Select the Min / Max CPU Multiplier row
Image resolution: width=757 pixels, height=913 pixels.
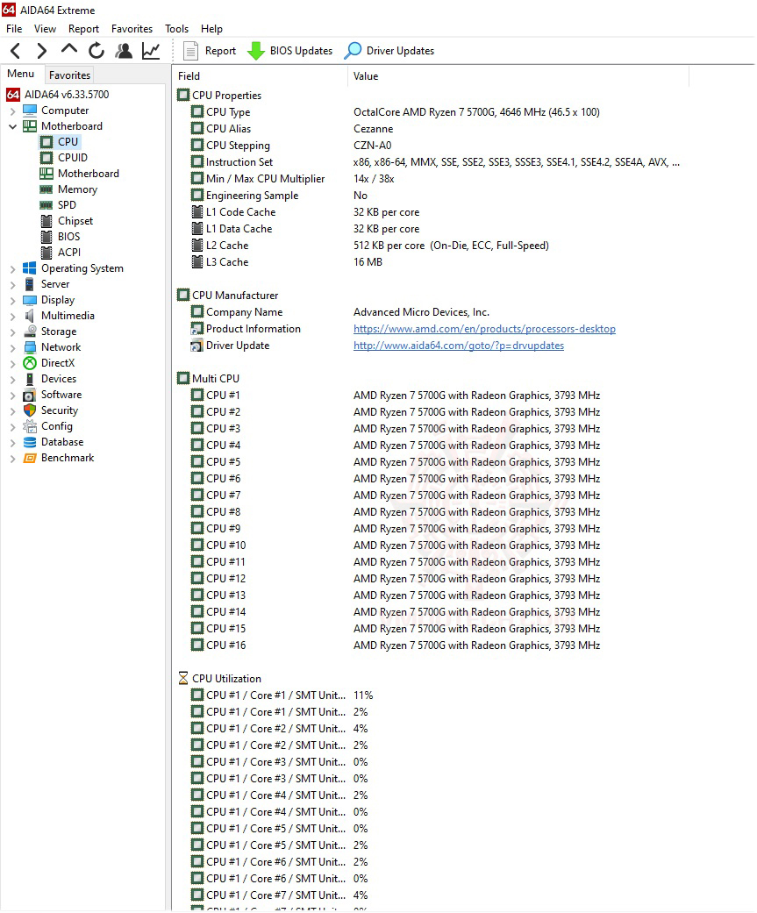430,179
